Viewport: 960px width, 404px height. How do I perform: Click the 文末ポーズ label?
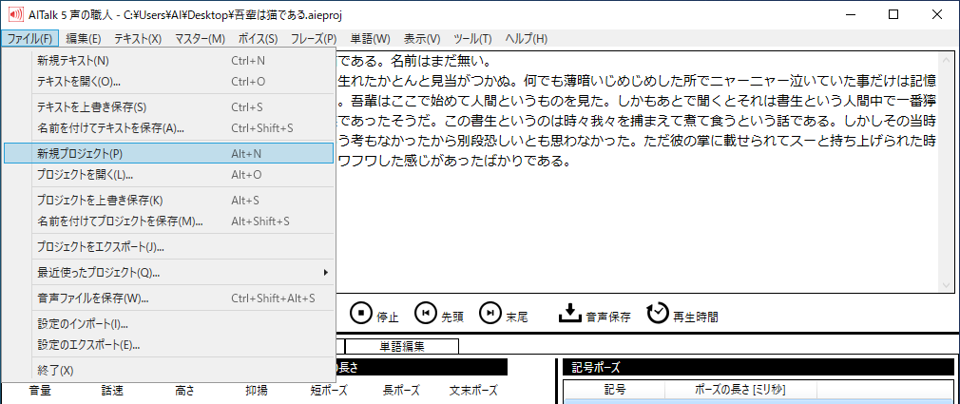pos(473,390)
